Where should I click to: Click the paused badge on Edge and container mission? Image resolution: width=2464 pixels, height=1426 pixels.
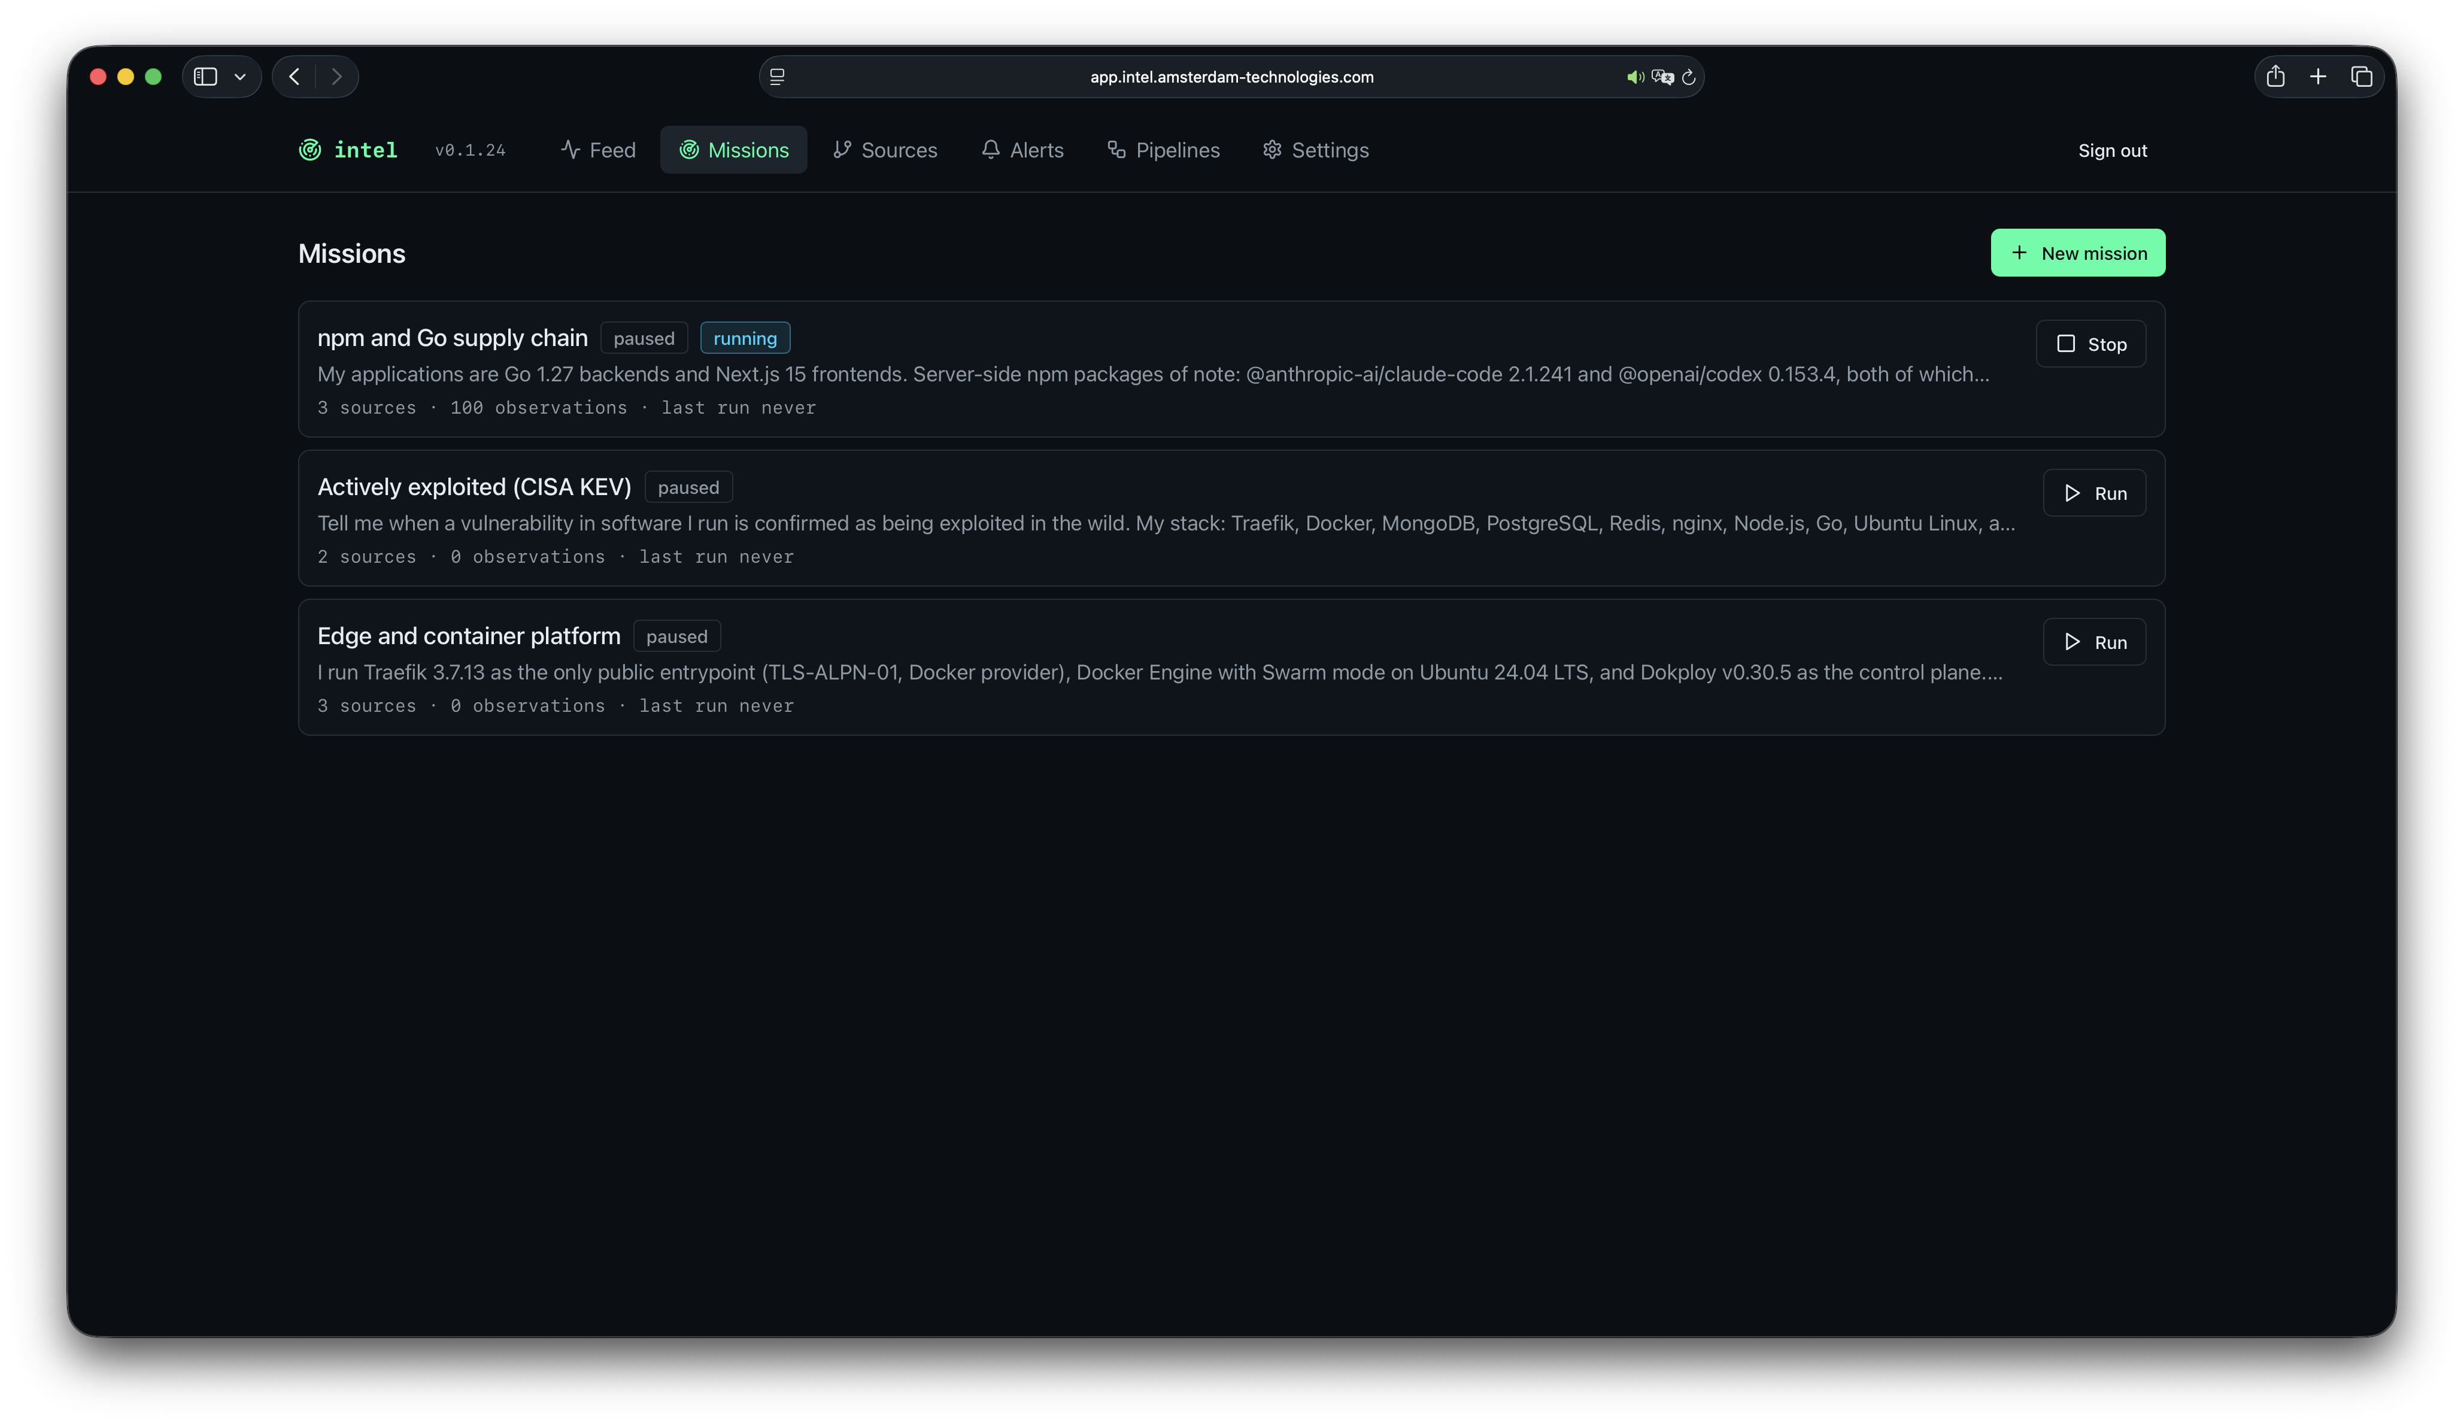676,637
